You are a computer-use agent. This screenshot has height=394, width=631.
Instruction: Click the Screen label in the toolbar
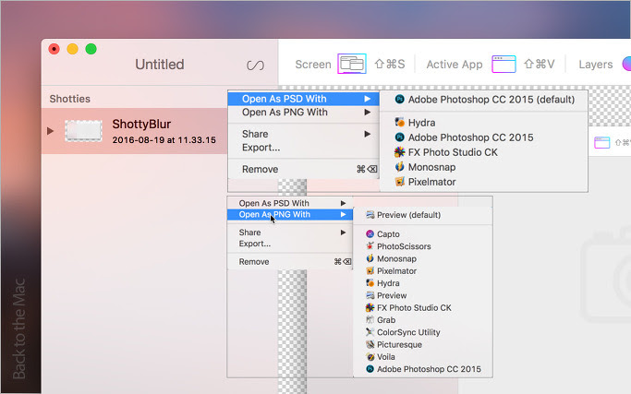[x=313, y=65]
